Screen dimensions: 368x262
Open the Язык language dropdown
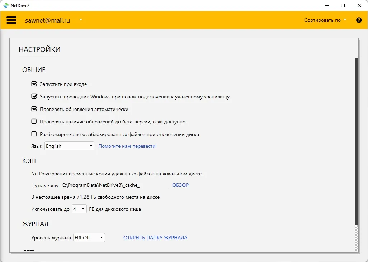tap(69, 146)
